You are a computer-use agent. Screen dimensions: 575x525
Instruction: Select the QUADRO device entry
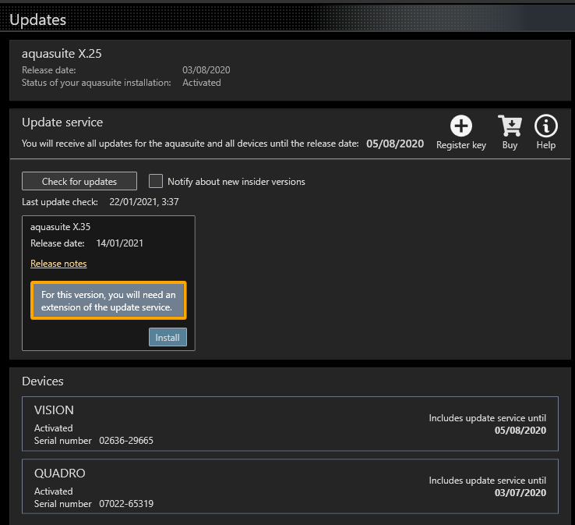(290, 487)
